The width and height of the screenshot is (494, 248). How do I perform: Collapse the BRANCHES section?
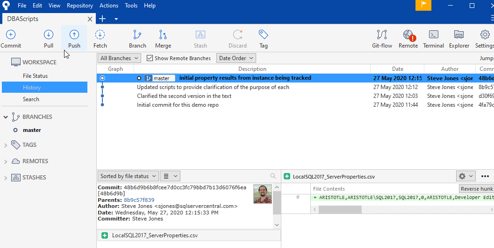point(6,117)
